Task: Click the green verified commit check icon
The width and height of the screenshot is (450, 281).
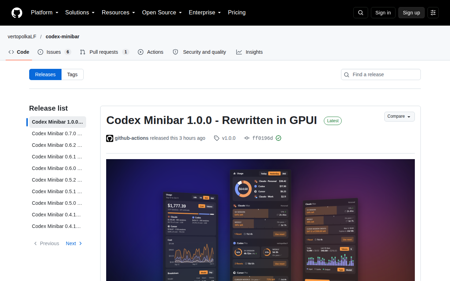Action: (x=278, y=138)
